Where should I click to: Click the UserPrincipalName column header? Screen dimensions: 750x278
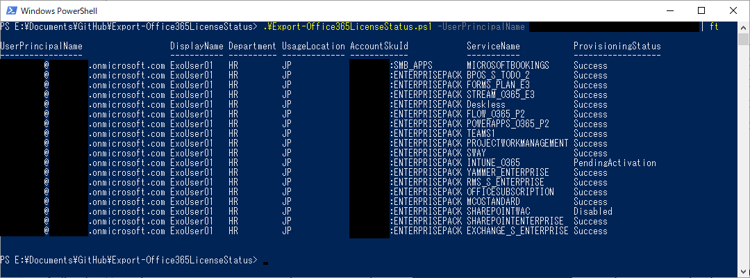[x=42, y=47]
